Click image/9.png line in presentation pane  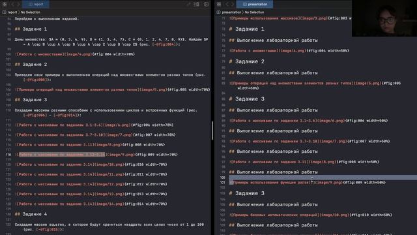[308, 183]
